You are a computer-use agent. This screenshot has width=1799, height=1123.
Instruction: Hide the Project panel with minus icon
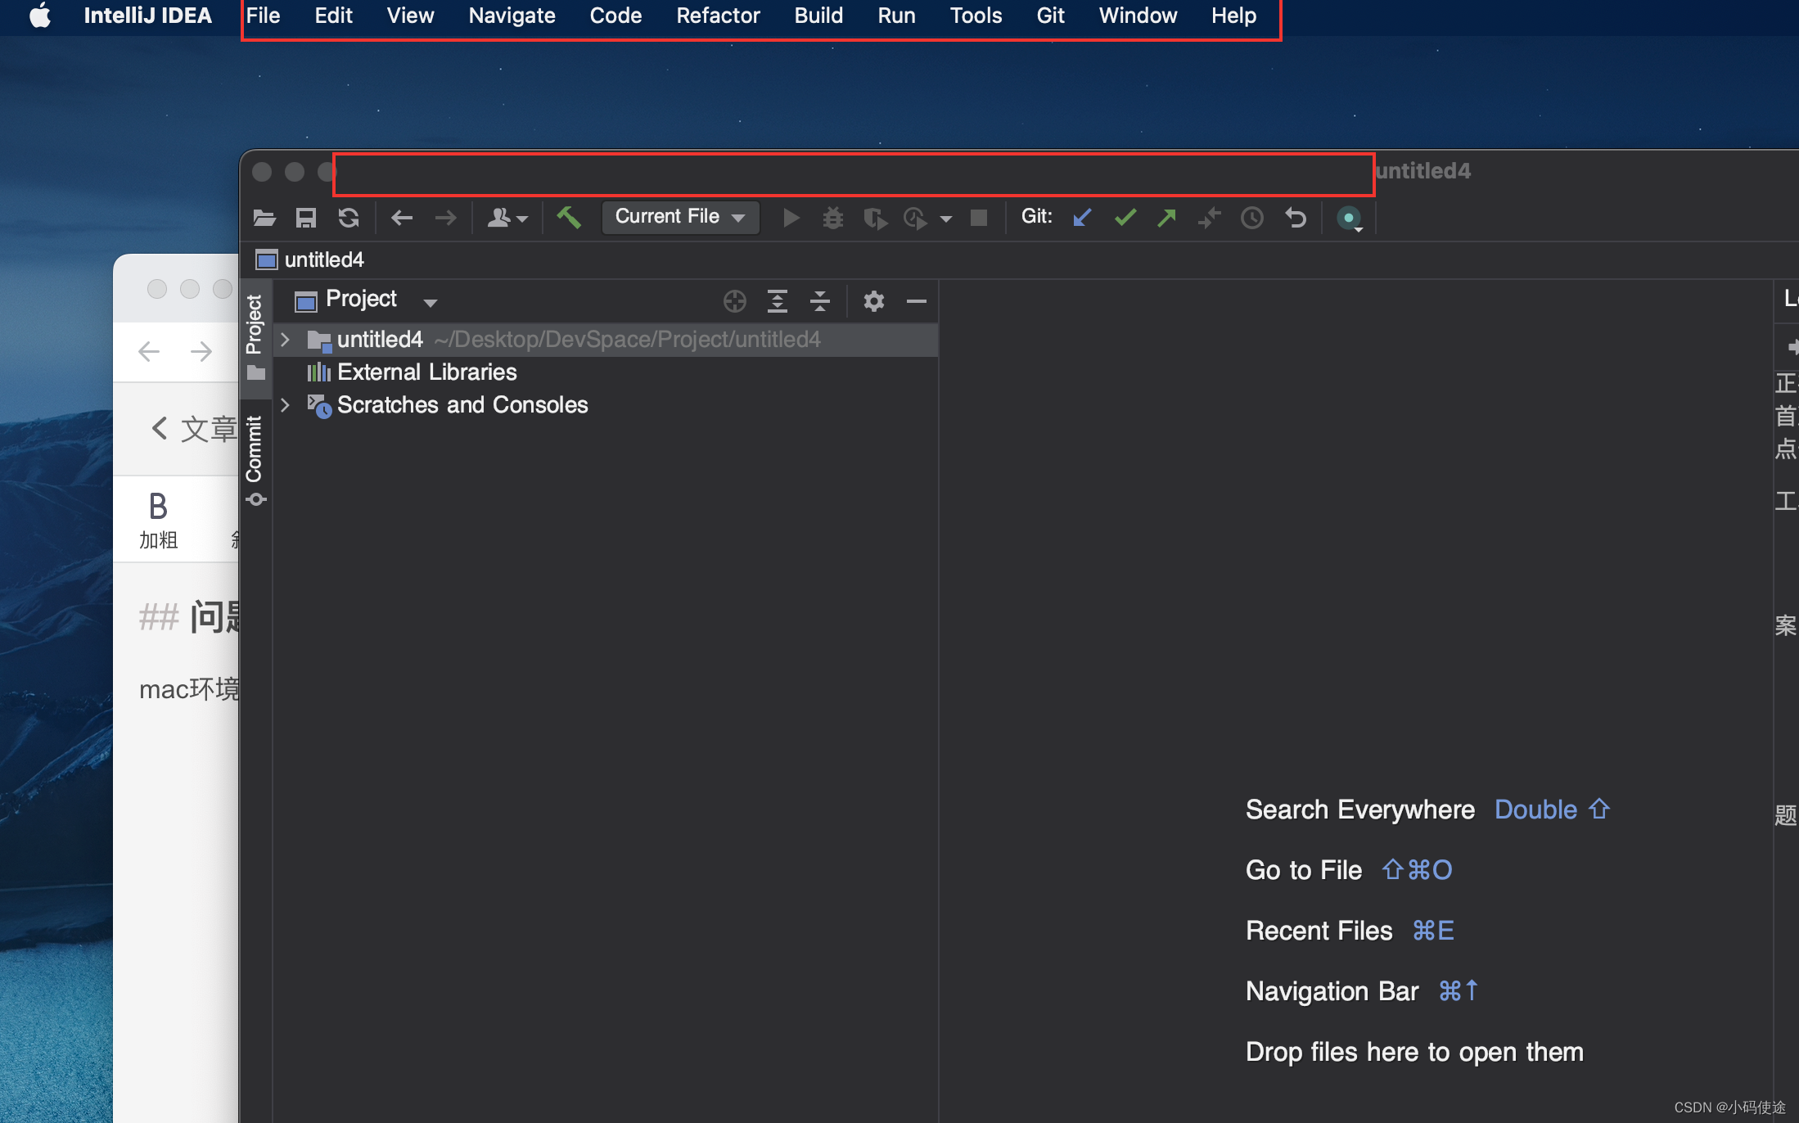point(917,301)
